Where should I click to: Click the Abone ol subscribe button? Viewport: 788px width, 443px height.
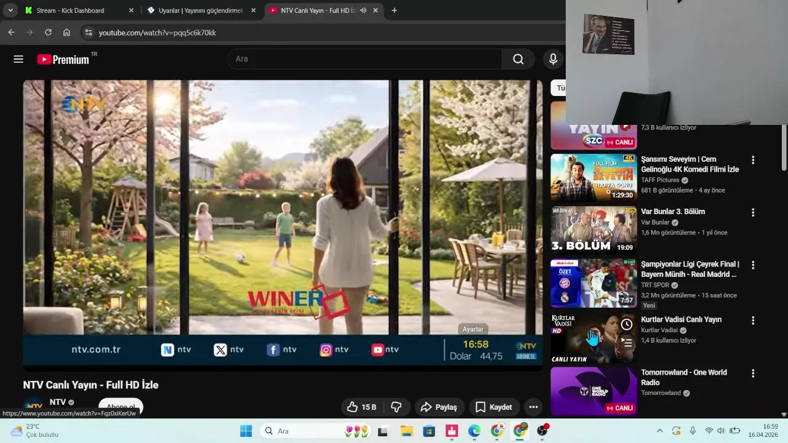121,407
